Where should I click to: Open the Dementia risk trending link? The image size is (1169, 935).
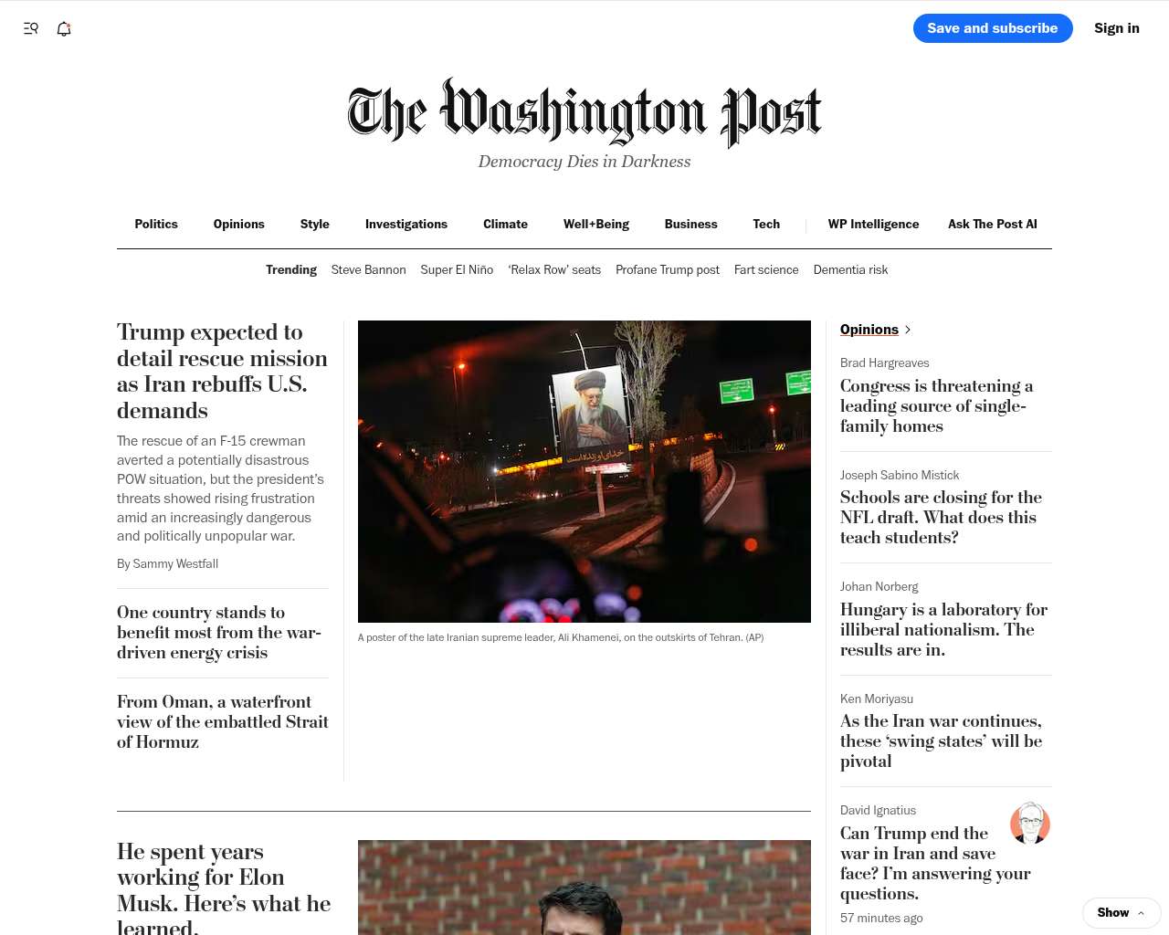click(x=850, y=269)
